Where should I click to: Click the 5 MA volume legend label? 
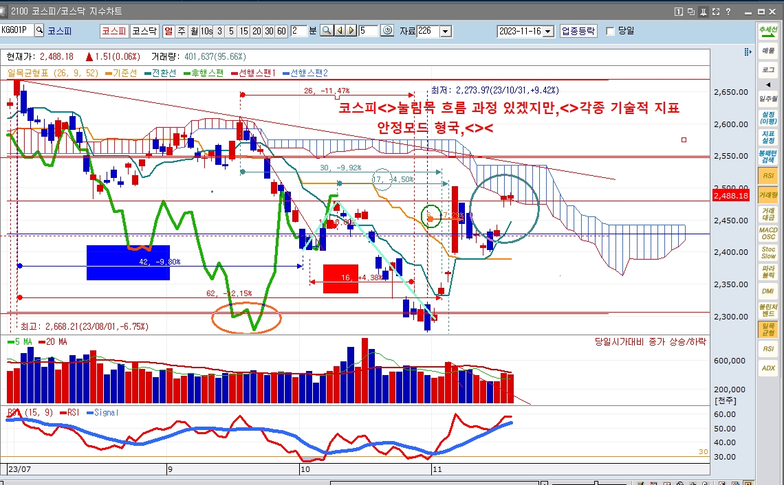(23, 341)
